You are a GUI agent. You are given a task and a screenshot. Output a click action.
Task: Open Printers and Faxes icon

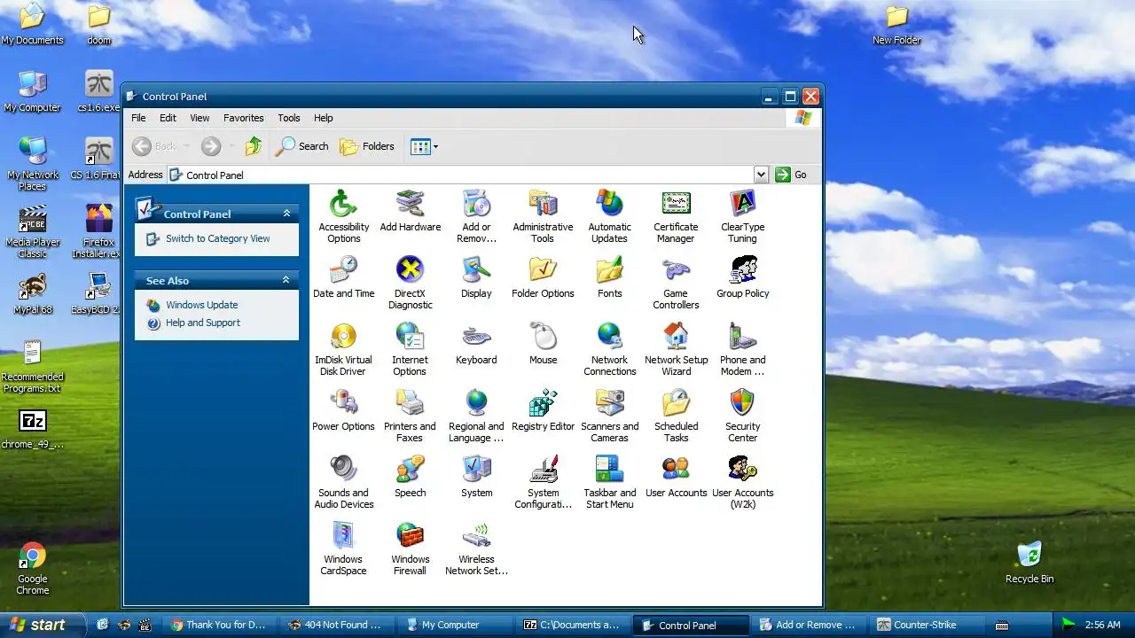pyautogui.click(x=410, y=416)
